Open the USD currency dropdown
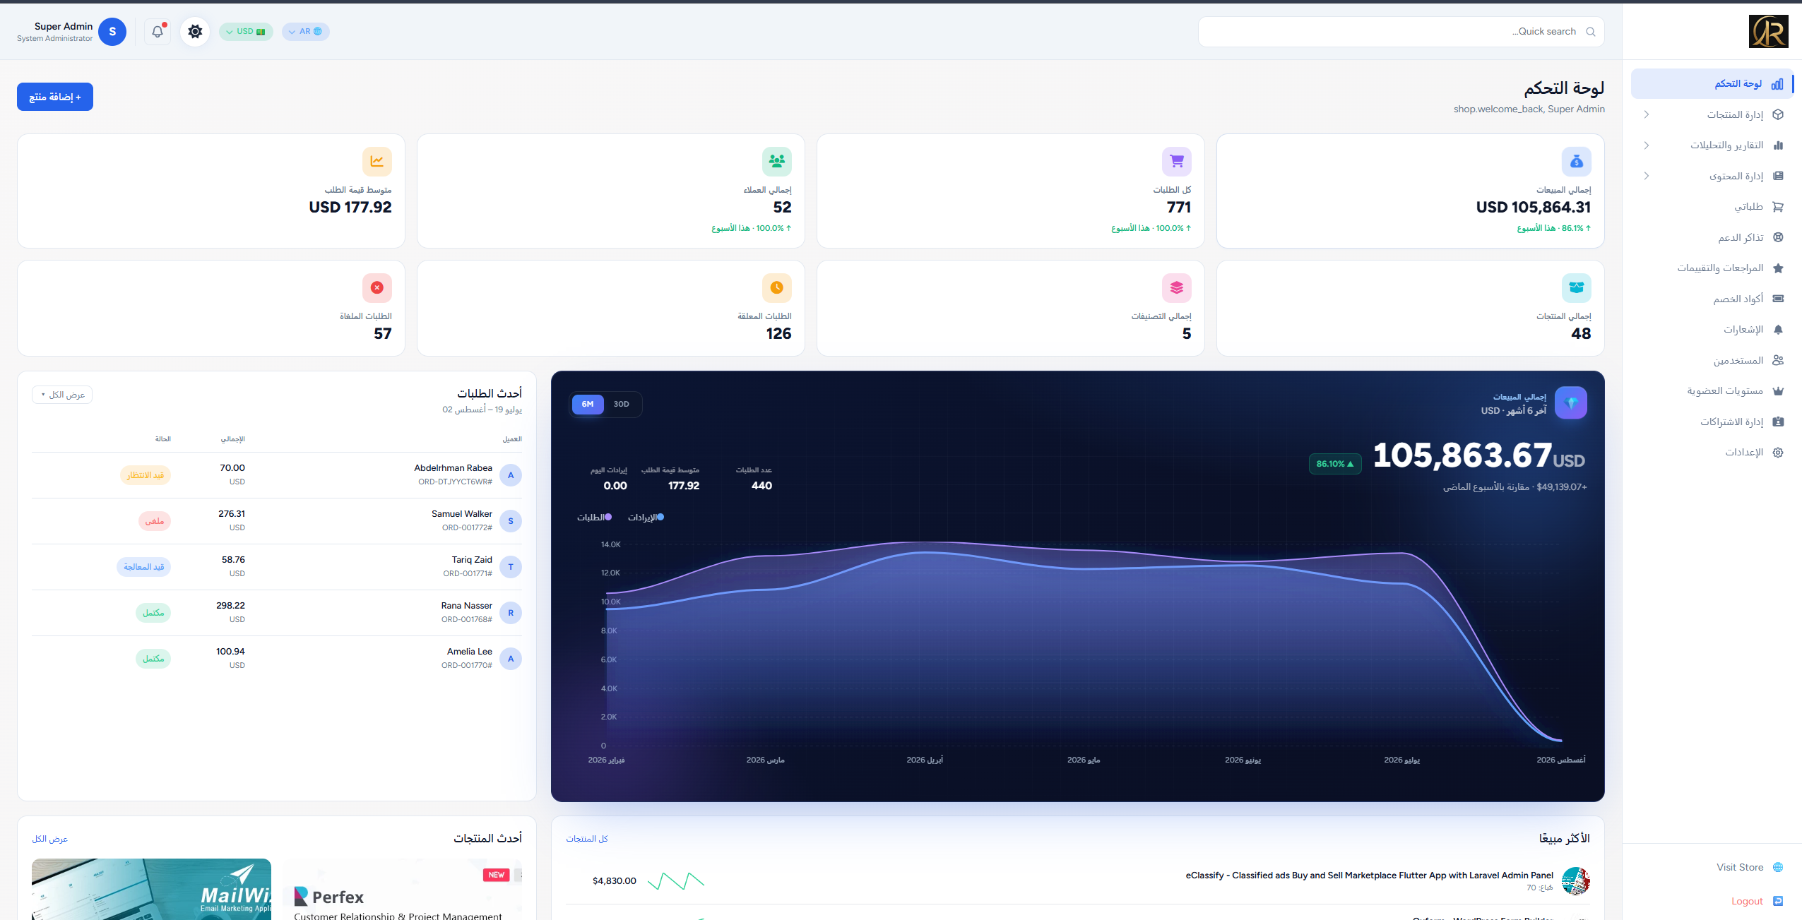 click(x=246, y=32)
